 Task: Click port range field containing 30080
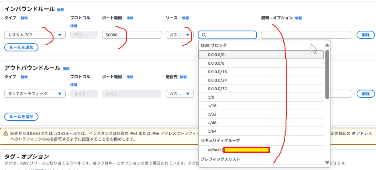[131, 35]
